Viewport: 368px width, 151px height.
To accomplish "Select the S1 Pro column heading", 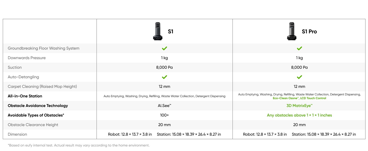I will pyautogui.click(x=309, y=31).
